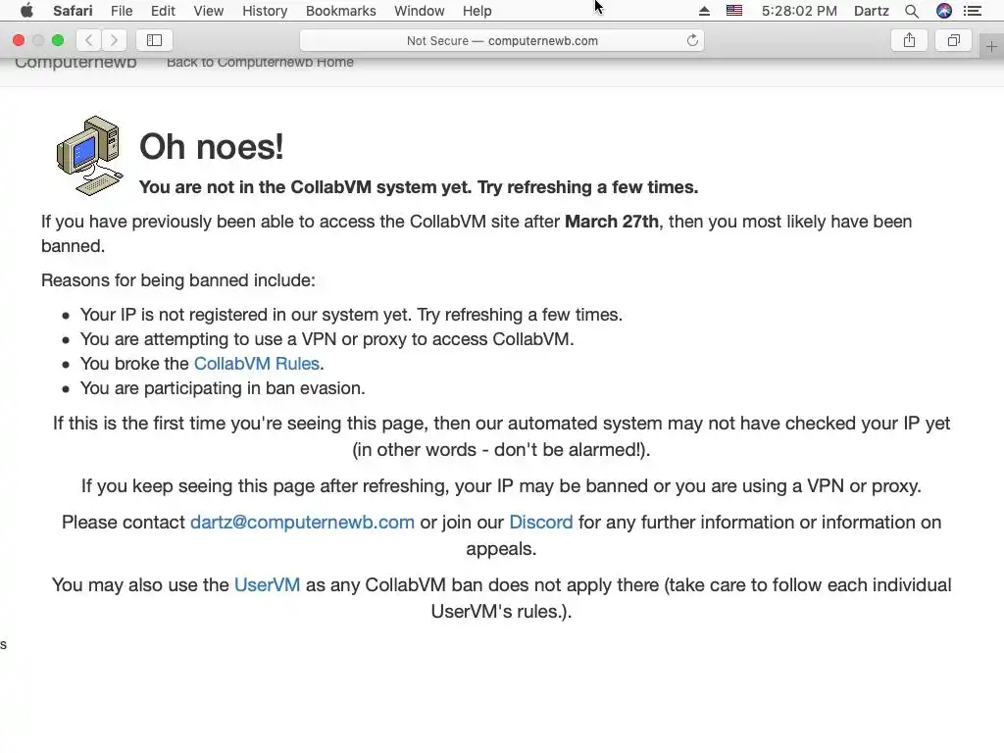Click the bold 'not in the CollabVM system' line
The image size is (1004, 753).
pyautogui.click(x=418, y=187)
